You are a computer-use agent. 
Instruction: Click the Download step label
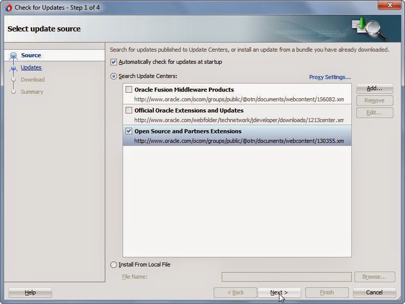pos(32,80)
